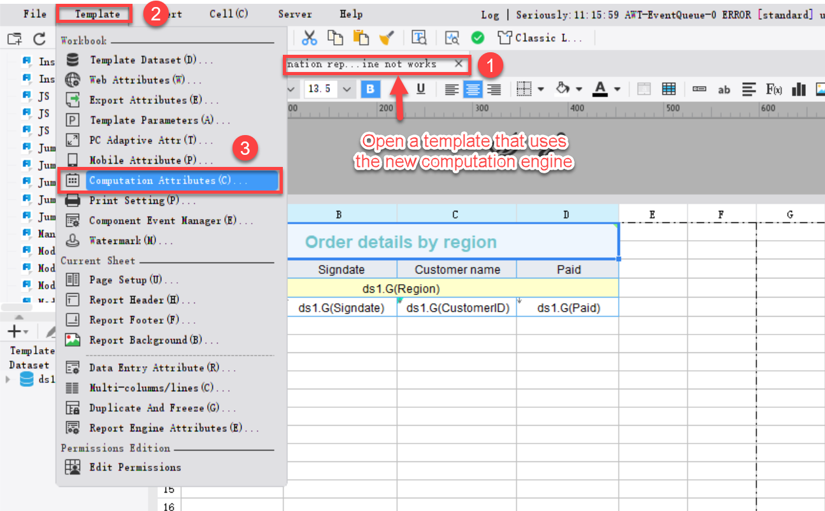The width and height of the screenshot is (825, 511).
Task: Close the 'ine not works' template tab
Action: click(x=459, y=64)
